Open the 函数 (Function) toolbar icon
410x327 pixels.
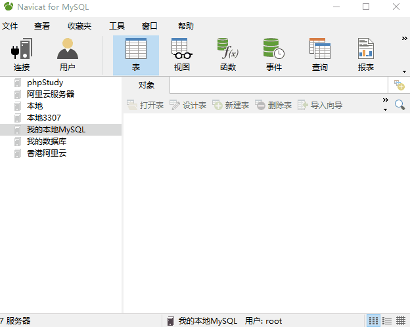click(228, 55)
